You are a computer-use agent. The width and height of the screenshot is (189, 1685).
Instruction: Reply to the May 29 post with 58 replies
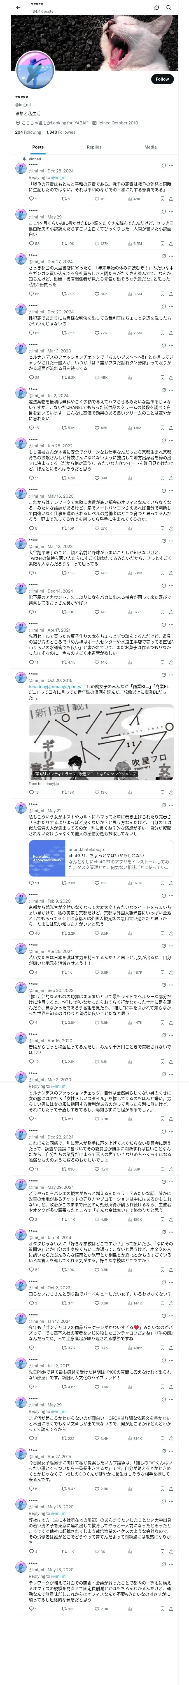click(x=34, y=243)
